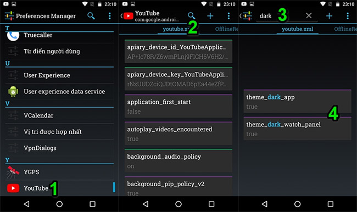The height and width of the screenshot is (212, 357).
Task: Switch to OfflineRe tab in middle panel
Action: coord(226,29)
